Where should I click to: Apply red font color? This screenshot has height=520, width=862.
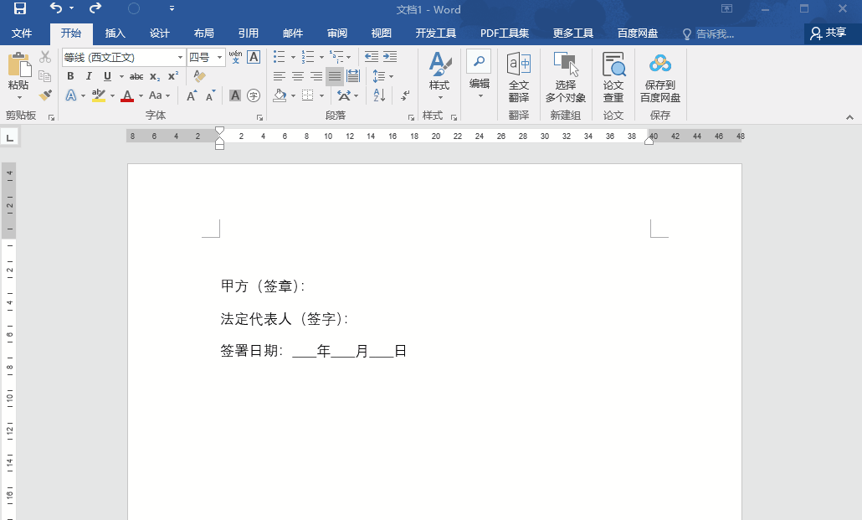point(127,95)
